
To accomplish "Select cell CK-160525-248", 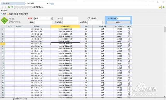I will tap(37, 93).
